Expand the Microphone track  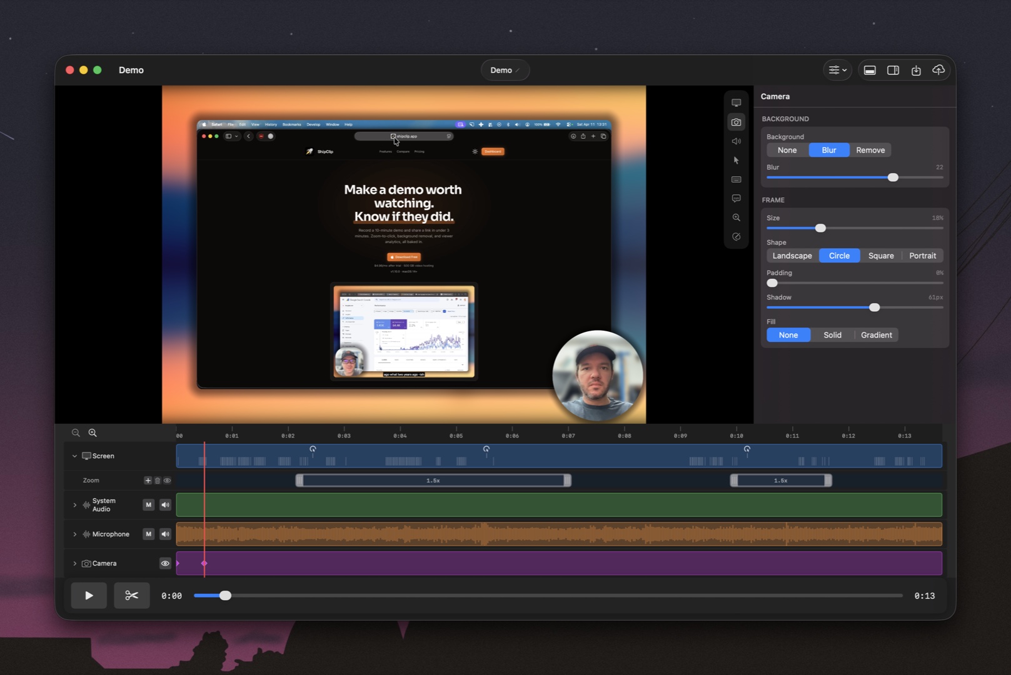[x=74, y=534]
